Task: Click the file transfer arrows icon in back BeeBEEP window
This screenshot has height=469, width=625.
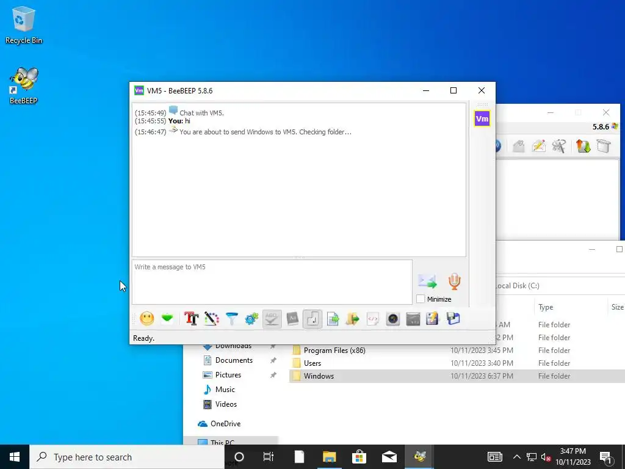Action: pyautogui.click(x=583, y=146)
